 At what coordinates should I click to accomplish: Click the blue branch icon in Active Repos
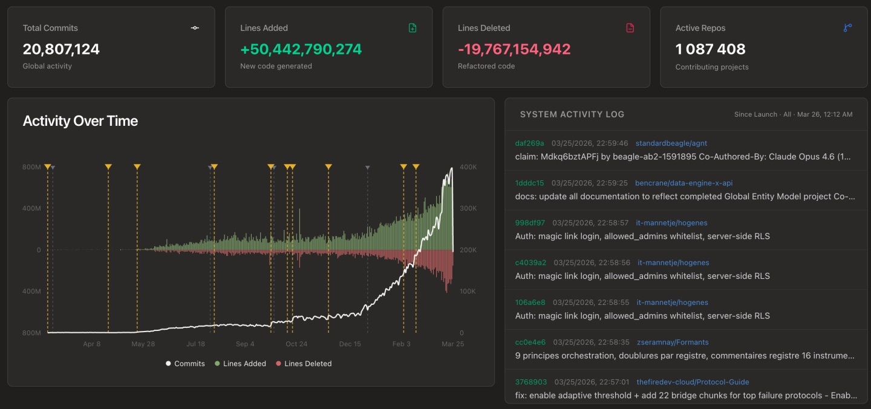click(847, 28)
